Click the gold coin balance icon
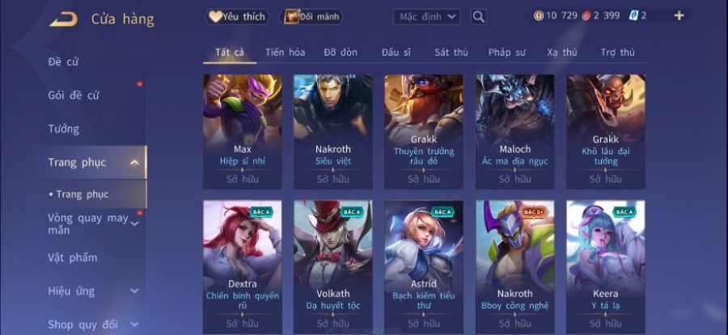The image size is (728, 335). click(x=539, y=16)
